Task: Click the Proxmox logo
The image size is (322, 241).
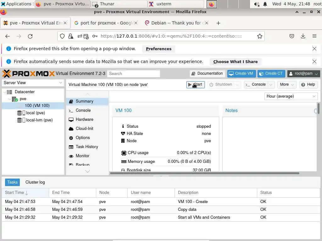Action: tap(28, 73)
